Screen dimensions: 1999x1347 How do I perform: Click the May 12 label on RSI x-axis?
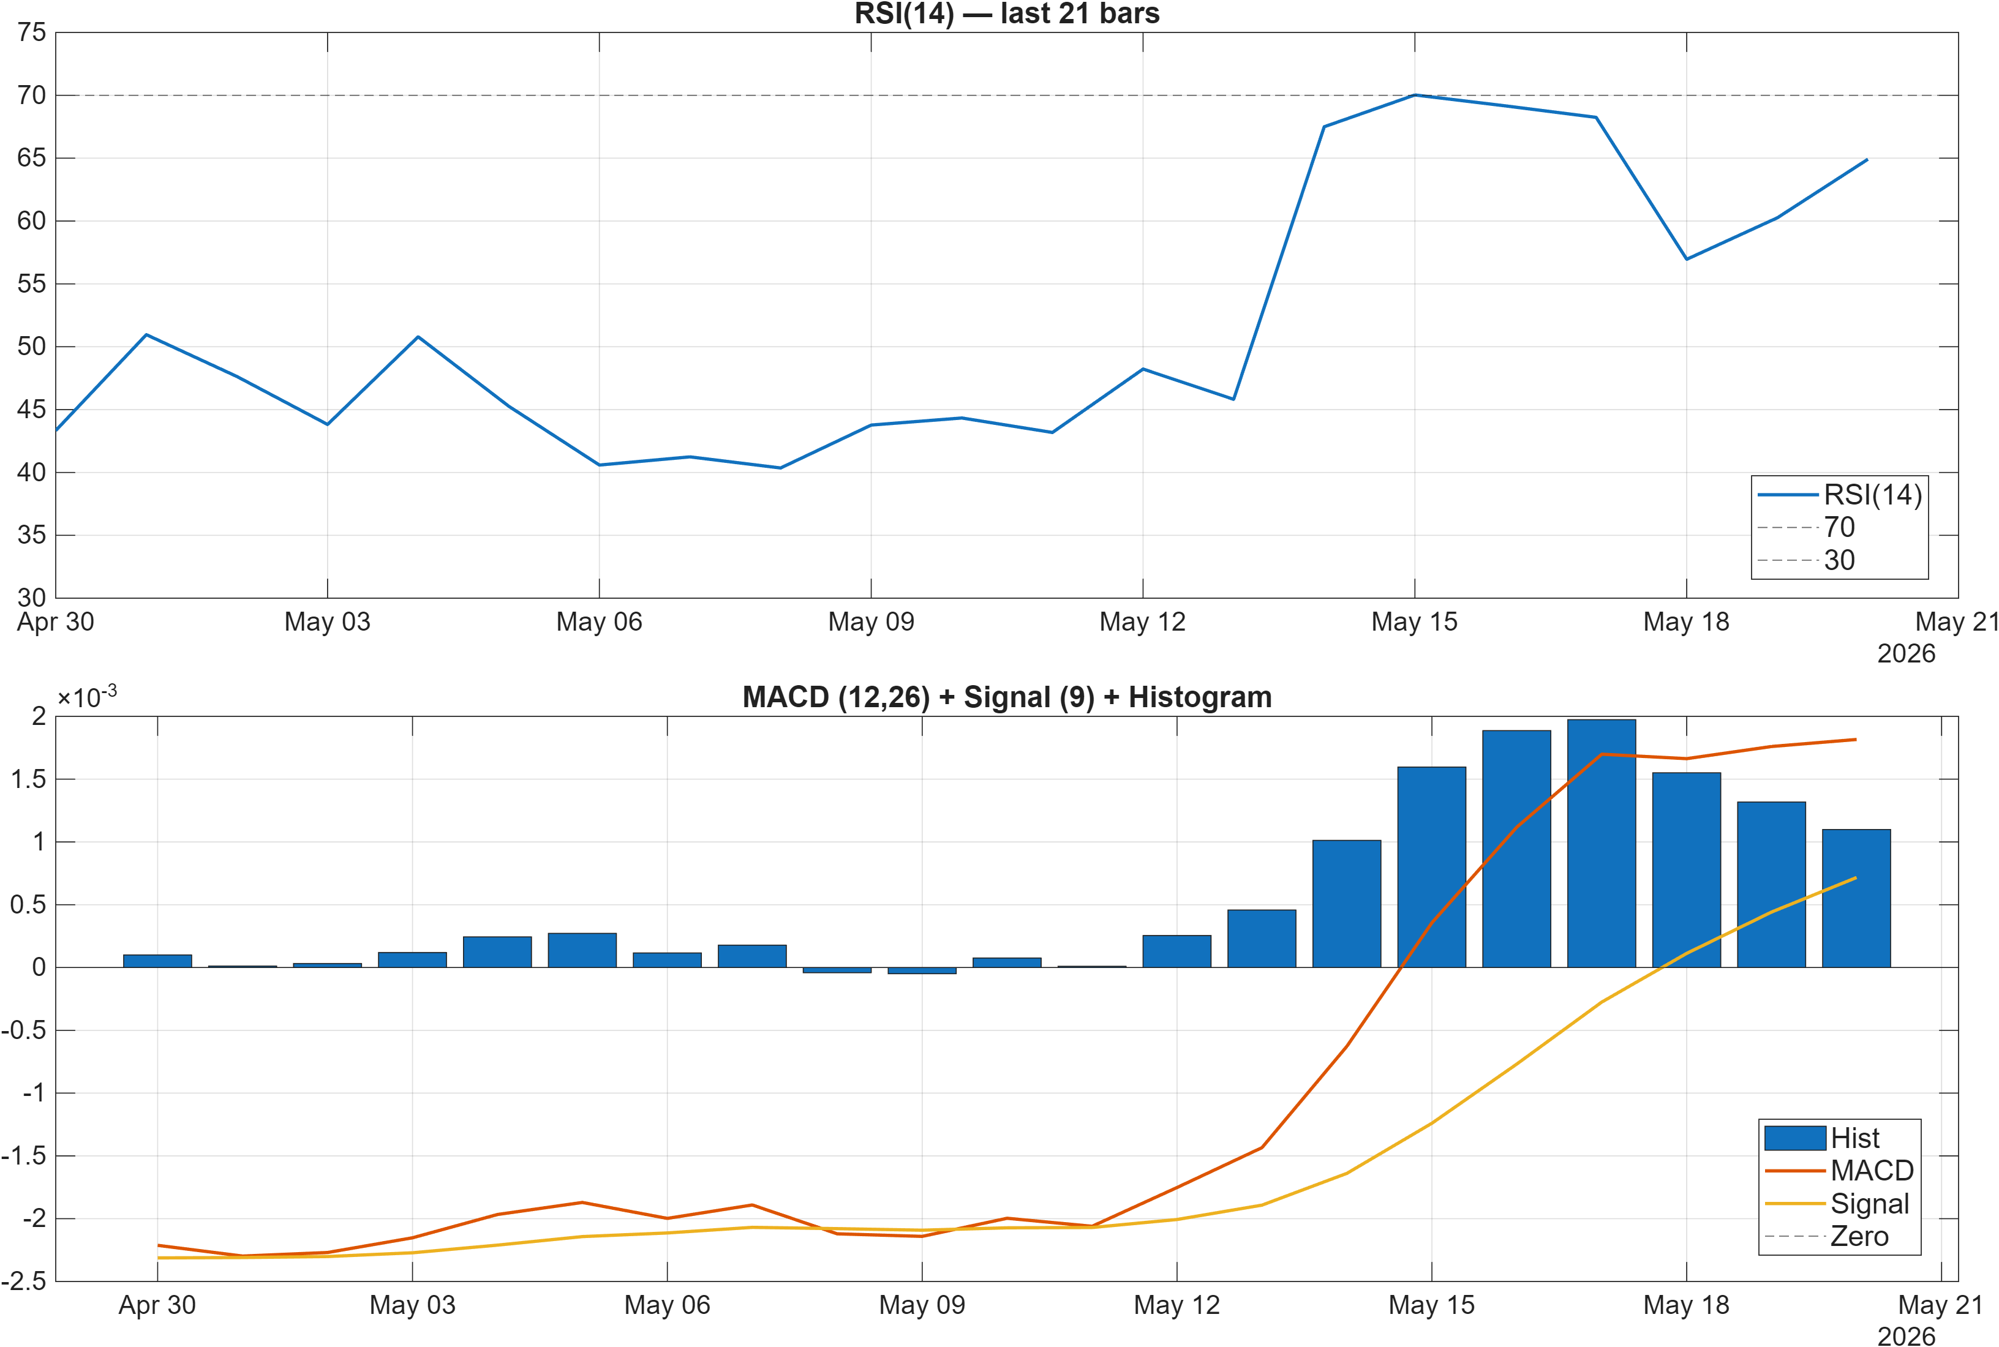pyautogui.click(x=1143, y=622)
